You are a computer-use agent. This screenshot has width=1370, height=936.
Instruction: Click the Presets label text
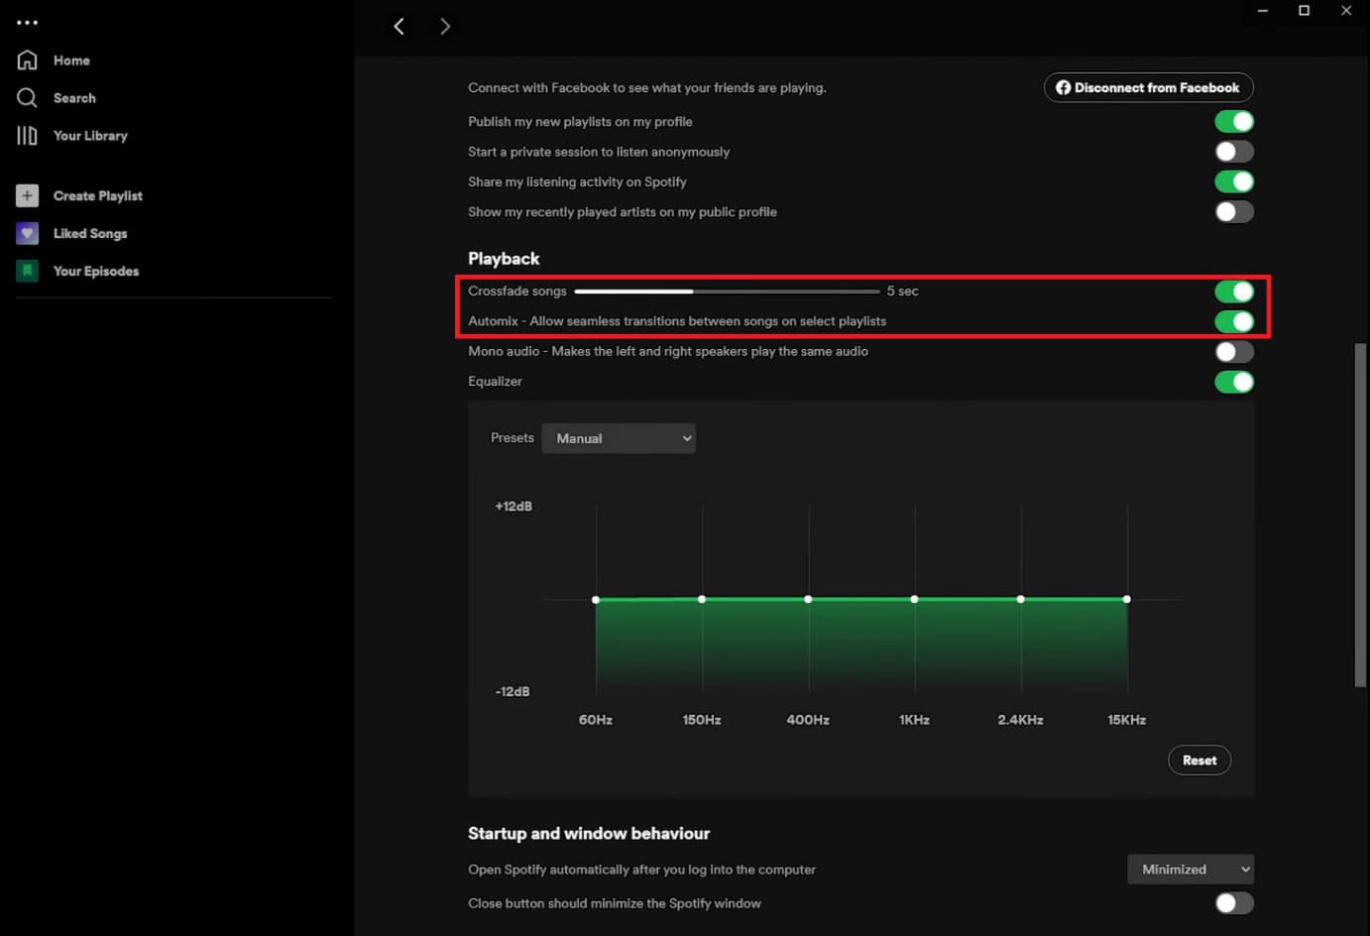513,437
